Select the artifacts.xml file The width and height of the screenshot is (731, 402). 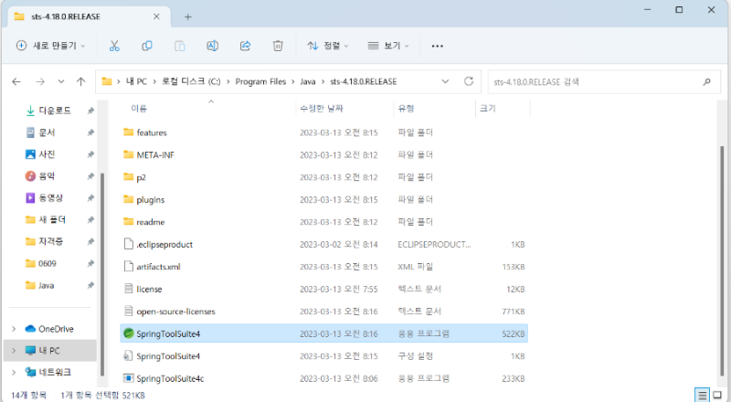[324, 267]
